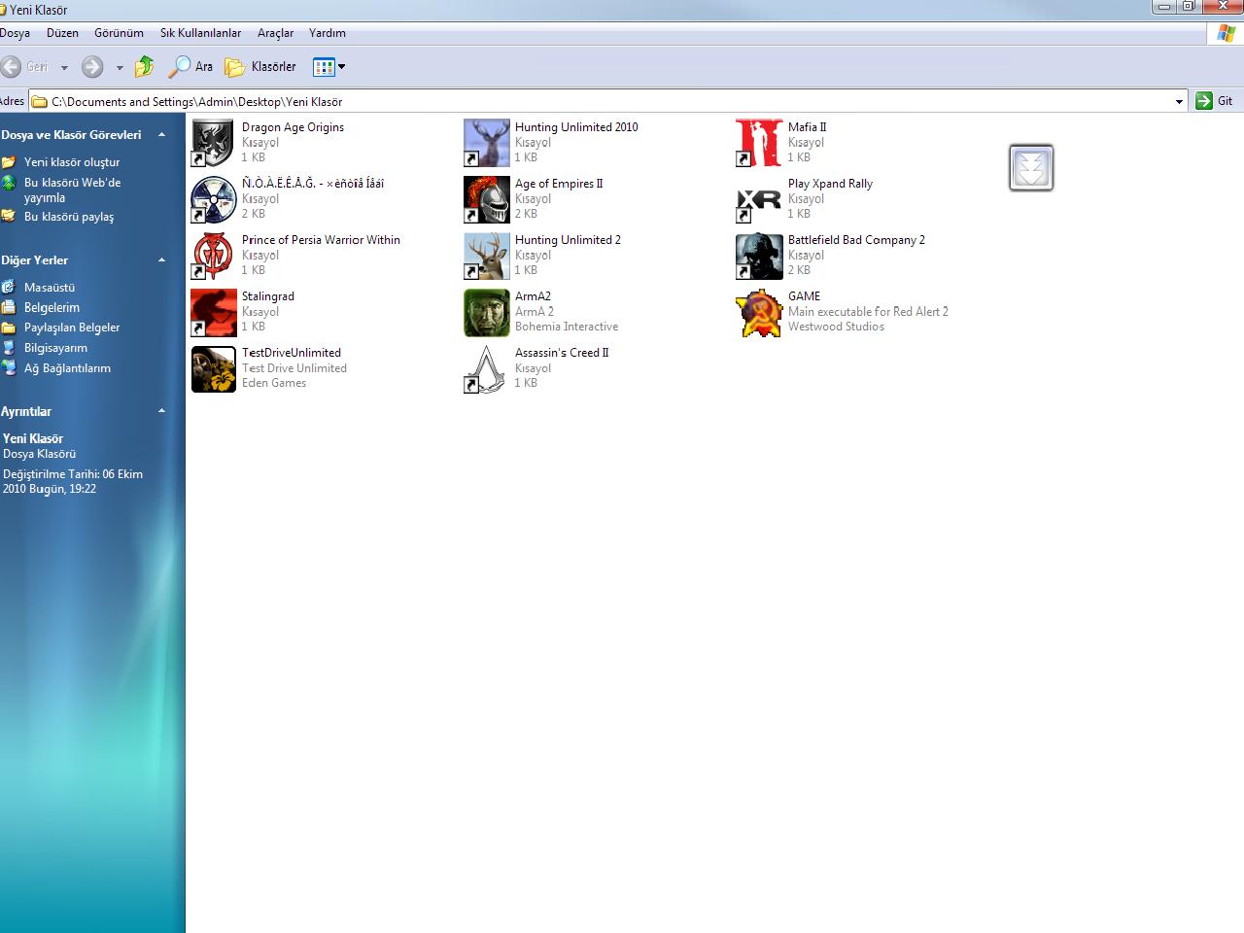Select the Red Alert 2 GAME icon
The width and height of the screenshot is (1244, 933).
click(x=759, y=312)
